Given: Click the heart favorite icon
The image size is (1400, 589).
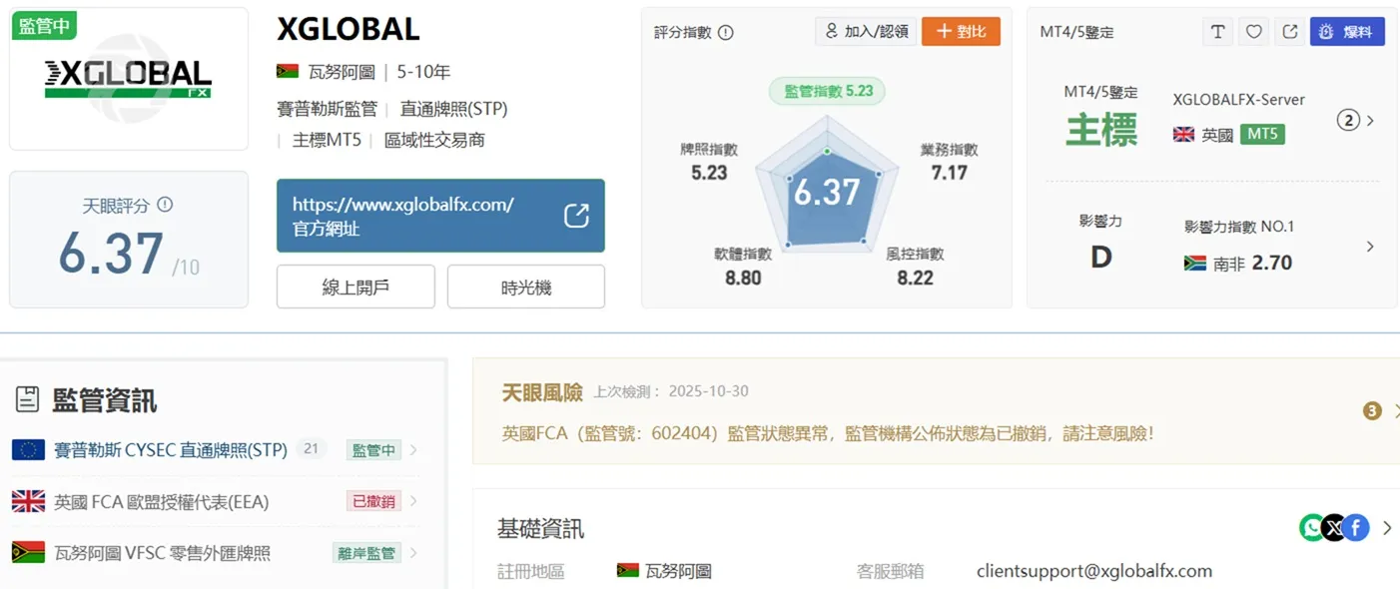Looking at the screenshot, I should coord(1254,32).
